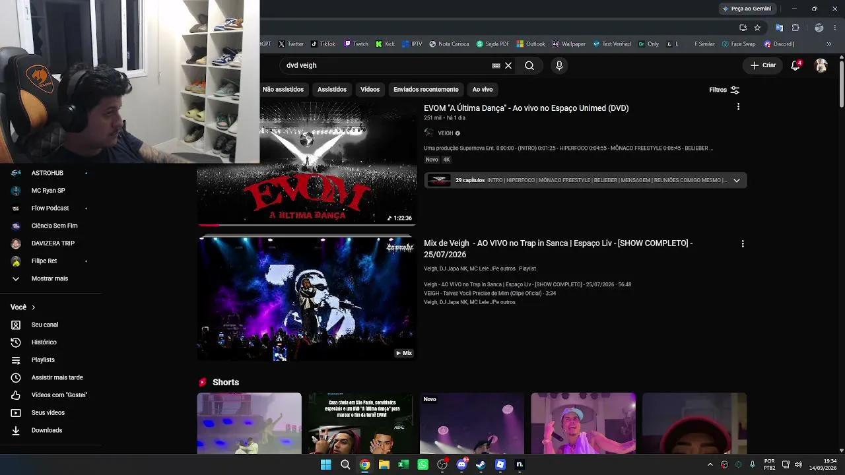Image resolution: width=845 pixels, height=475 pixels.
Task: Open the on-screen keyboard icon in search box
Action: tap(496, 65)
